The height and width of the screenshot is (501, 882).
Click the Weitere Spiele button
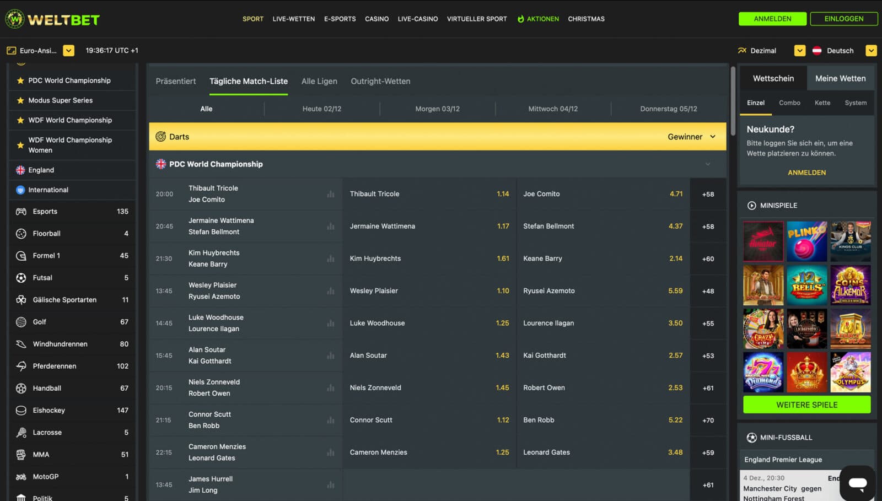(806, 405)
